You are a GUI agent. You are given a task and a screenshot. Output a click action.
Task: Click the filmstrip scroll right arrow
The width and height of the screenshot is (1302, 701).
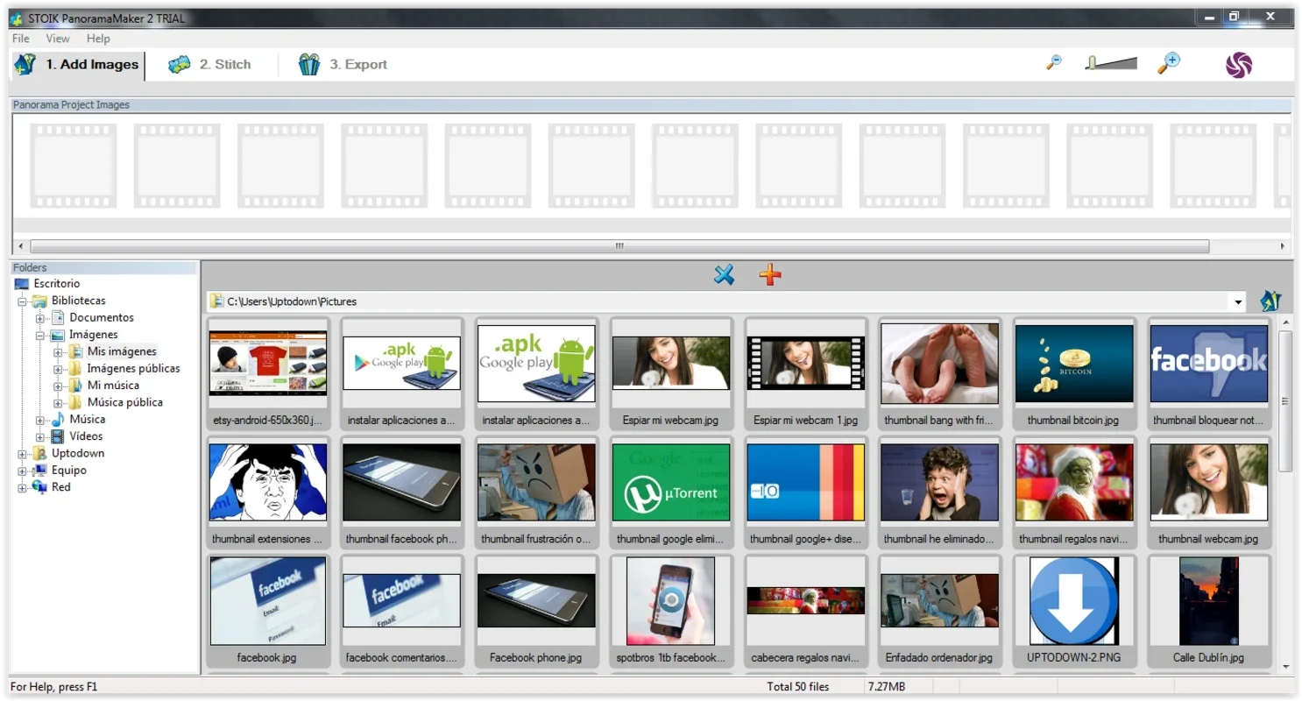pyautogui.click(x=1283, y=246)
